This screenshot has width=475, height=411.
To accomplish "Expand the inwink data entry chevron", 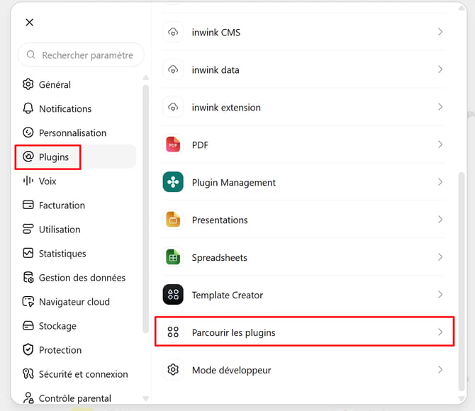I will click(440, 69).
